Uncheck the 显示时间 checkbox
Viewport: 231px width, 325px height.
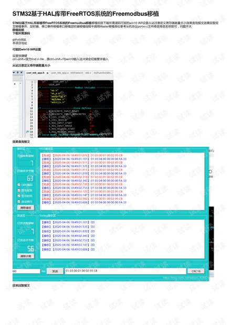[19, 196]
